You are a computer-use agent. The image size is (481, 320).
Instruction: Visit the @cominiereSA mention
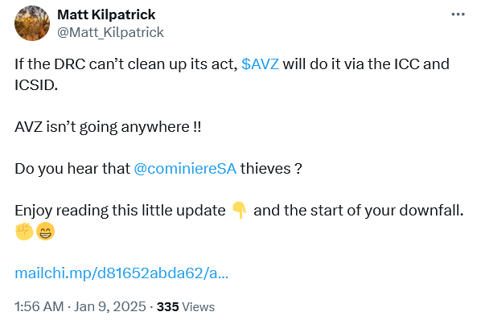[185, 169]
